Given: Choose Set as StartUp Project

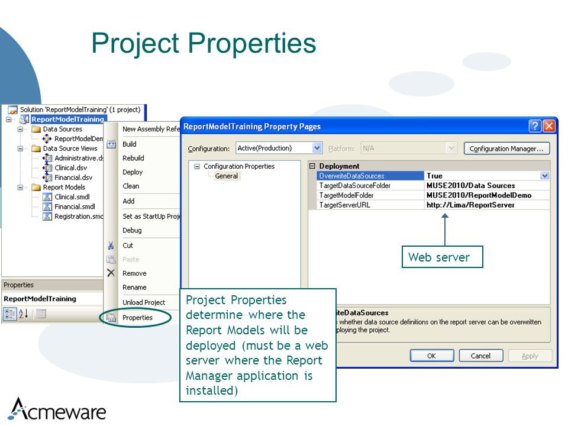Looking at the screenshot, I should pos(151,217).
